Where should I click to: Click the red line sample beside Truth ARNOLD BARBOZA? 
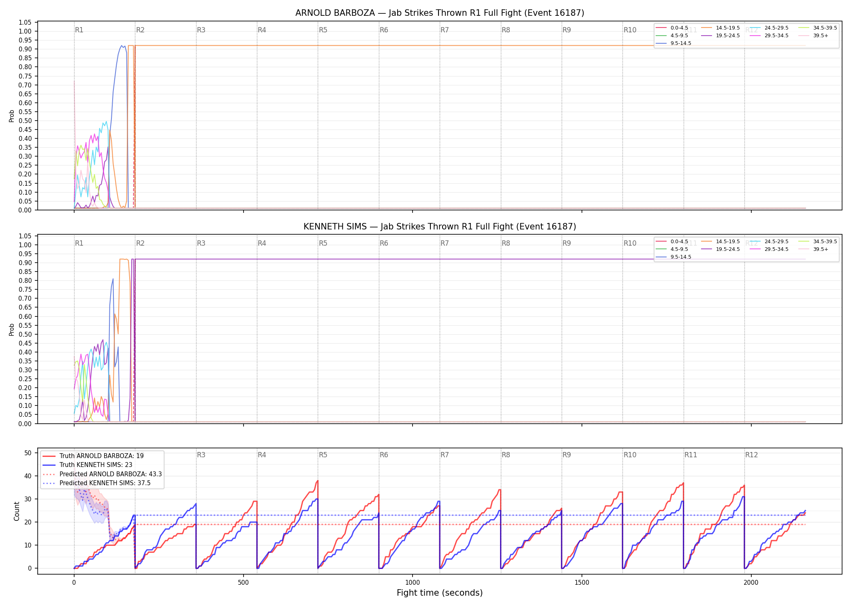(x=49, y=456)
